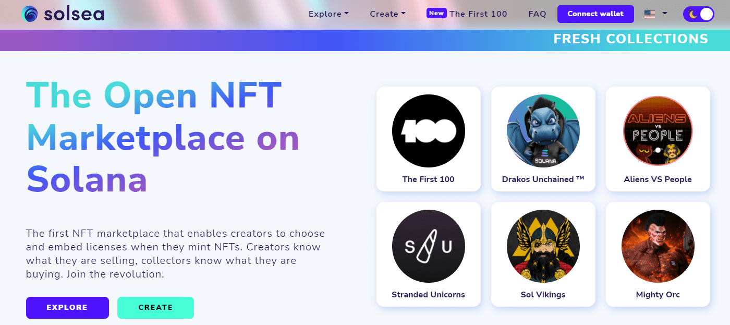Expand the Explore dropdown menu
730x325 pixels.
[x=328, y=14]
